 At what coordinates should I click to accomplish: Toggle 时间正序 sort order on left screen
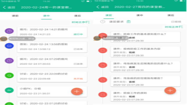[x=81, y=22]
